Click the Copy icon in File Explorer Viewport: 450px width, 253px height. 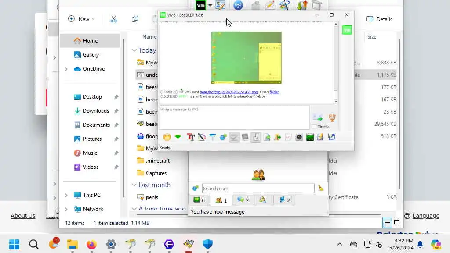[134, 19]
